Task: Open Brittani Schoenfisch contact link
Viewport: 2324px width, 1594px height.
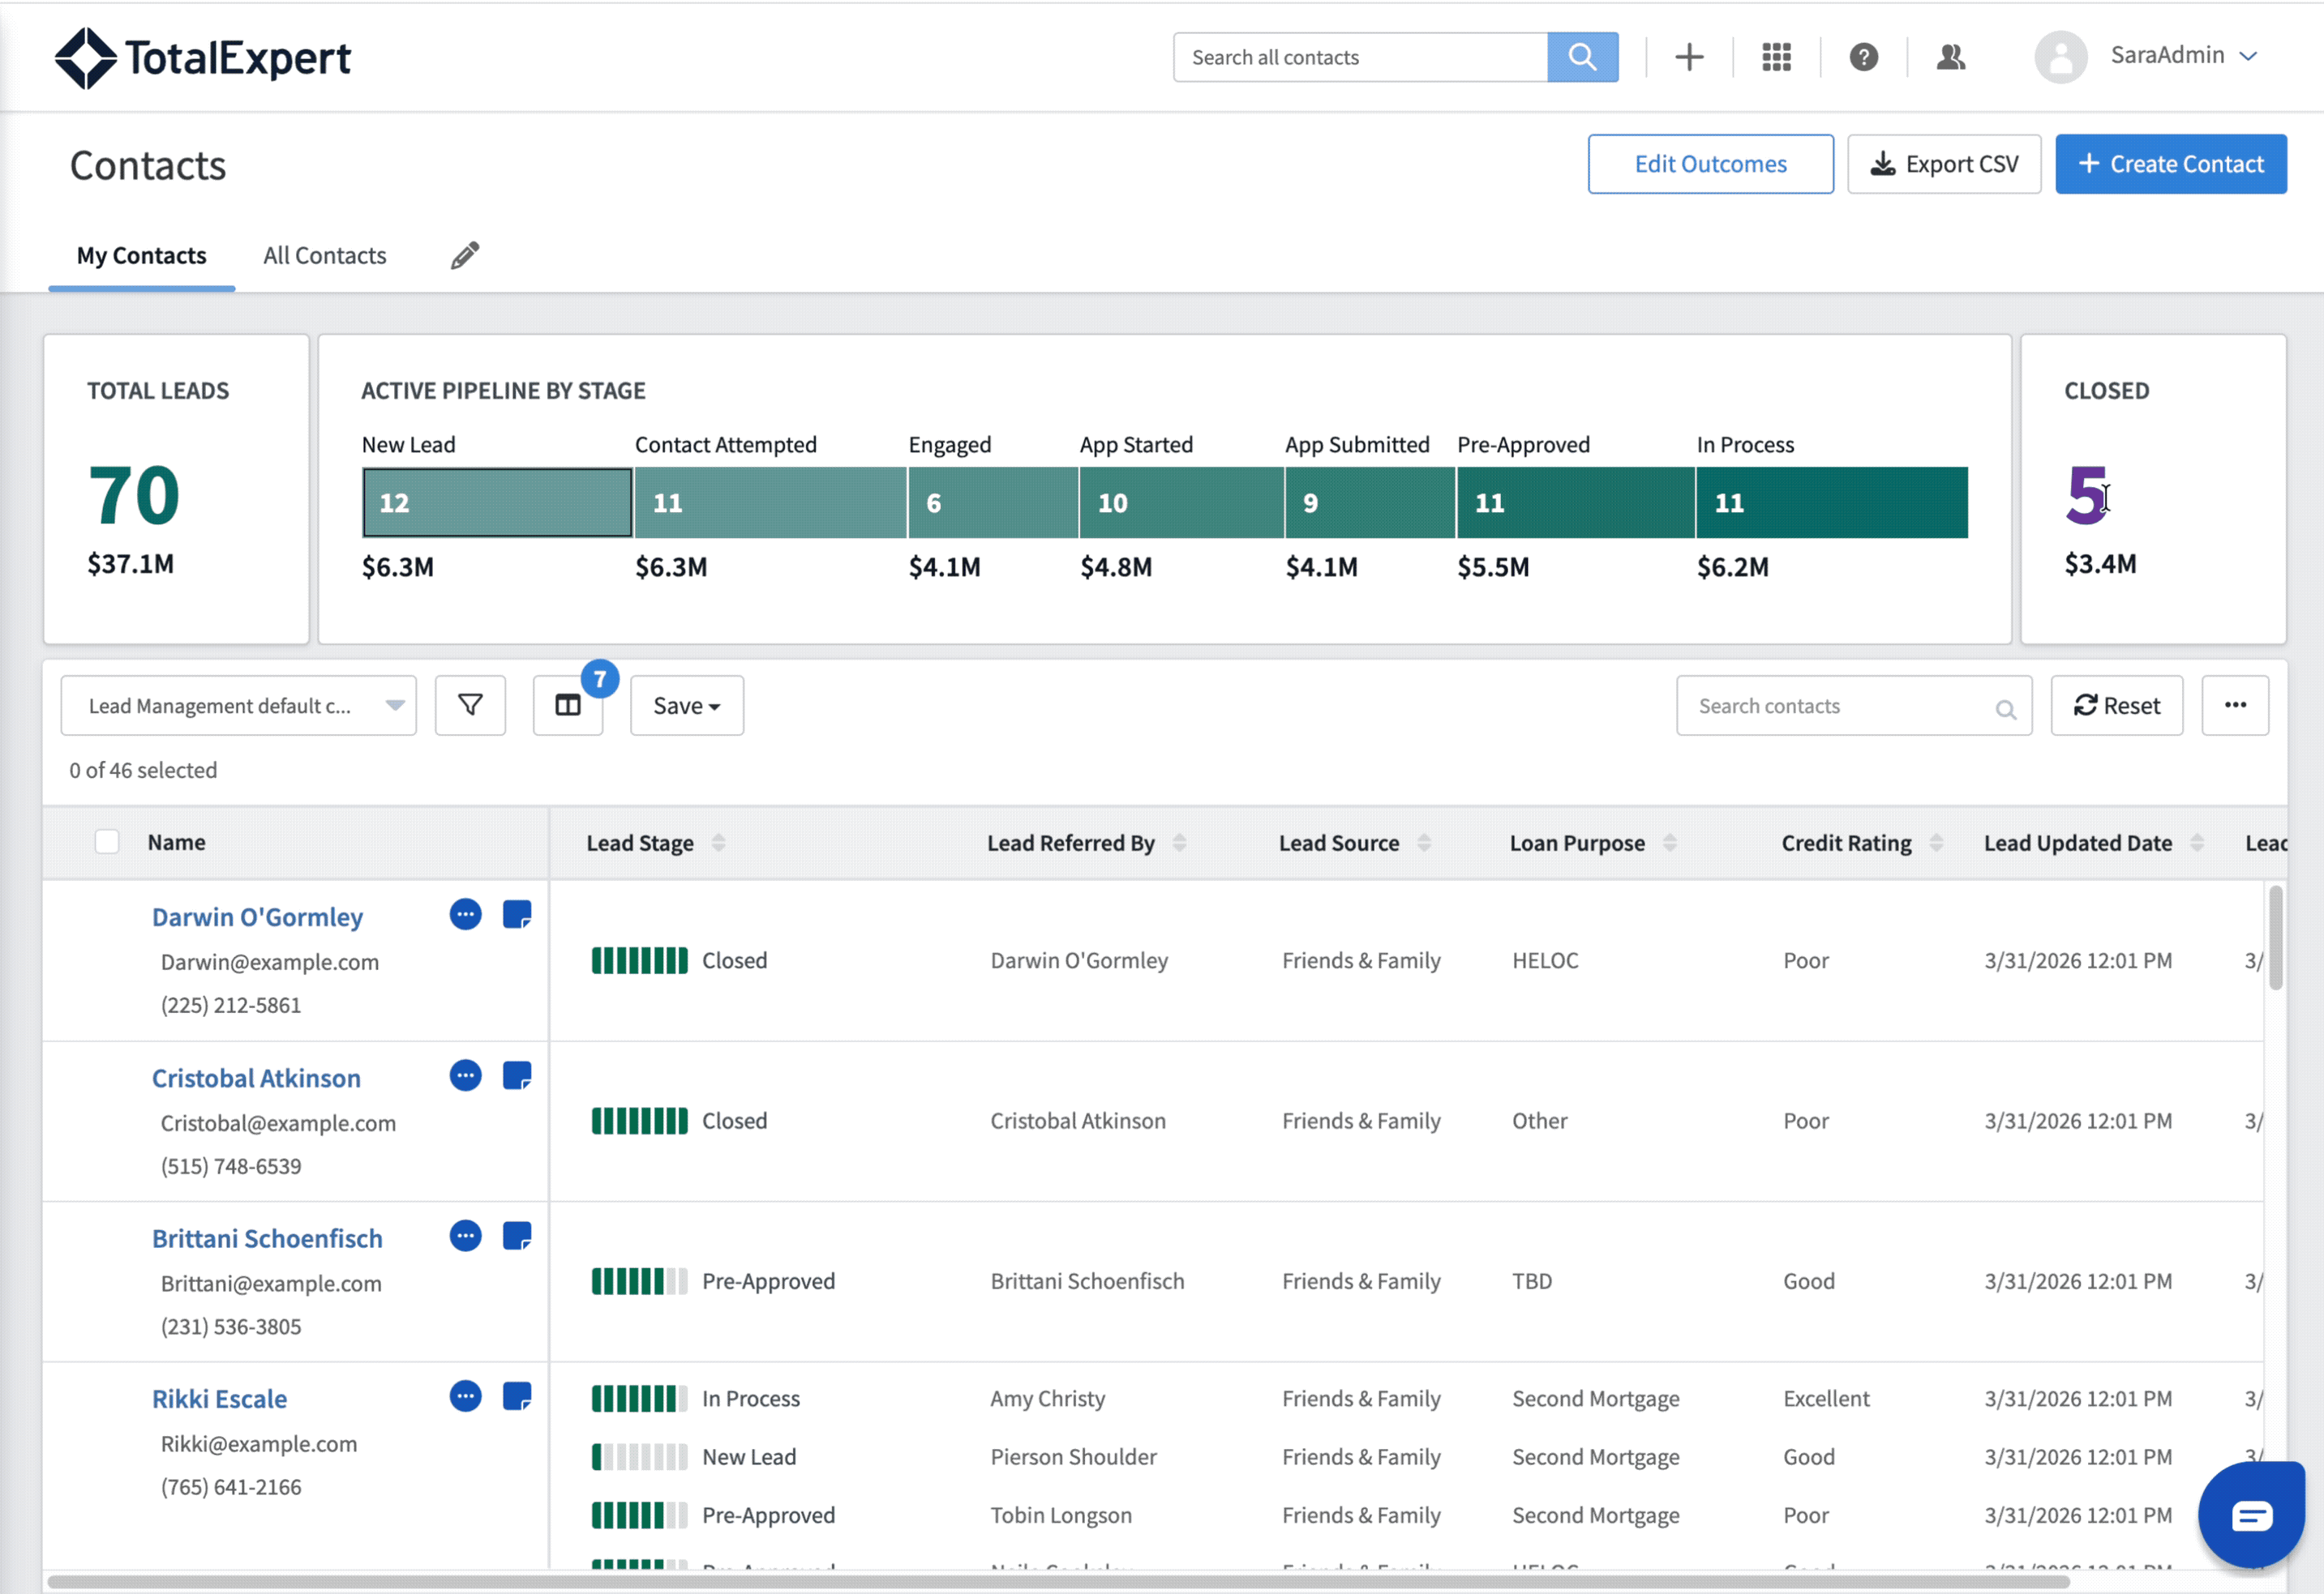Action: click(267, 1238)
